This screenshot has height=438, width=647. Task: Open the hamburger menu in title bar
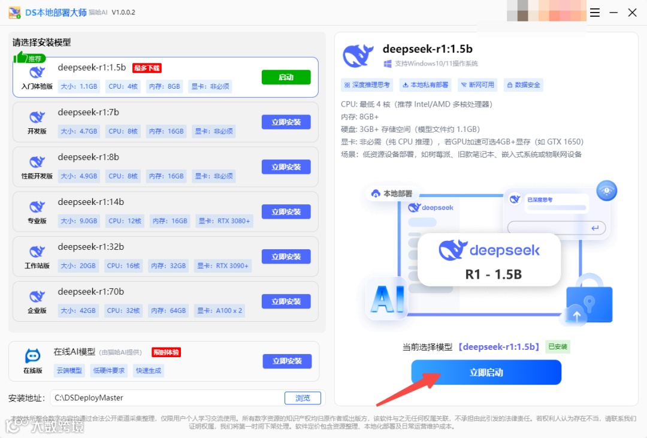[x=595, y=13]
